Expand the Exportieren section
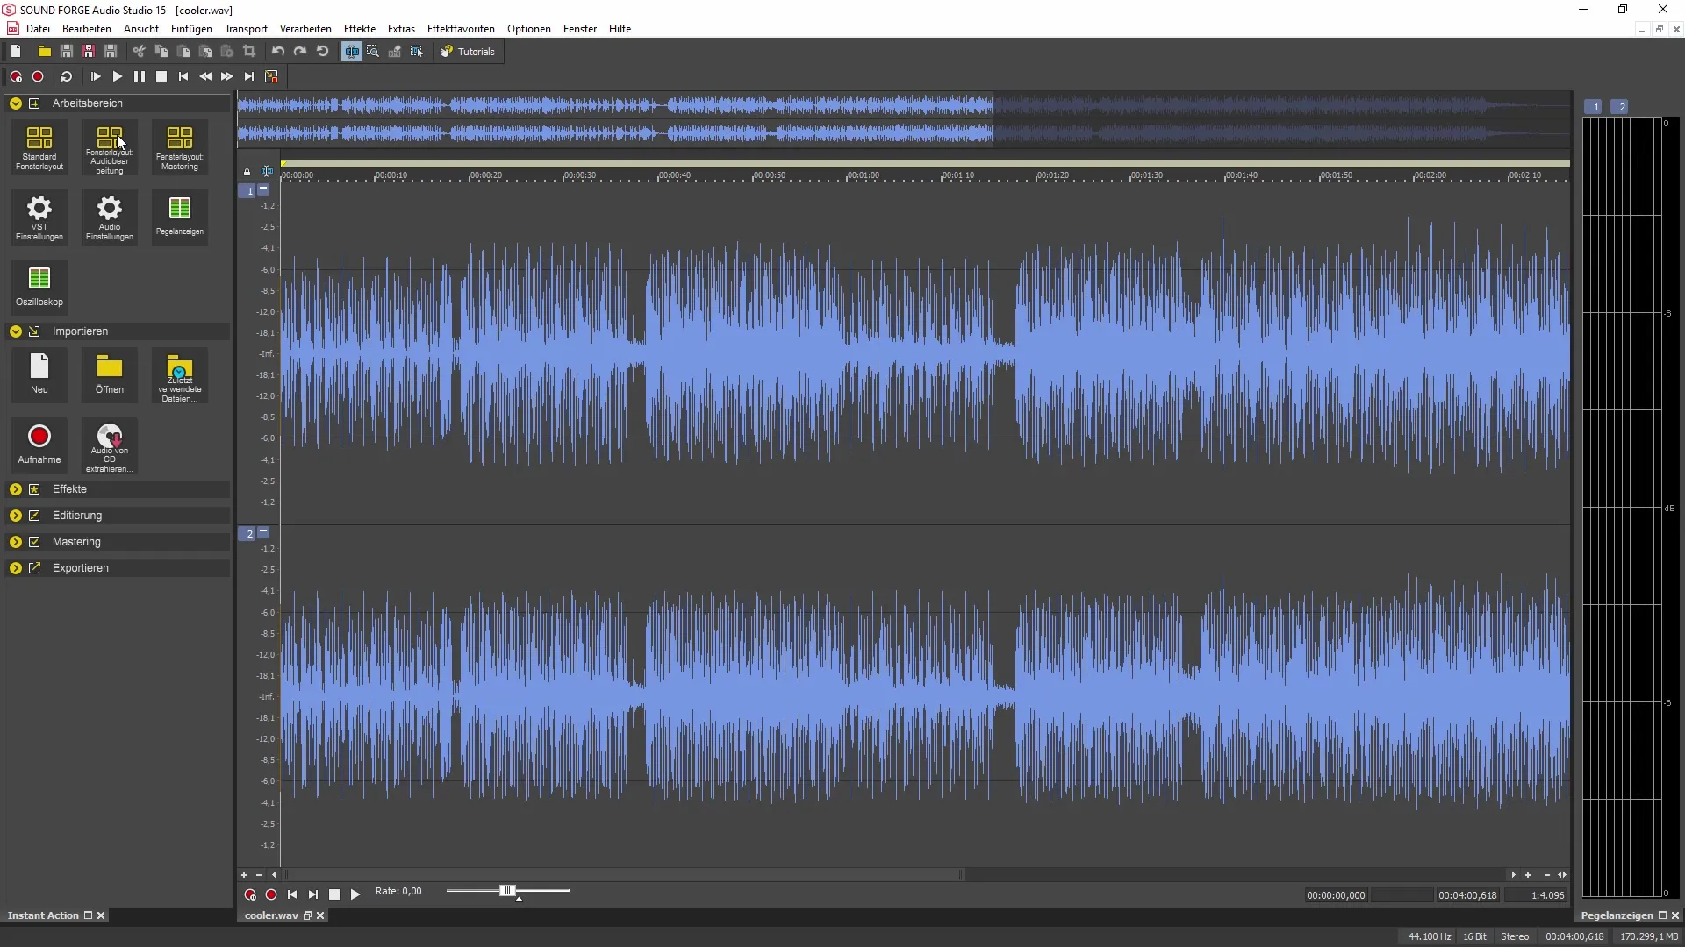 (x=15, y=567)
